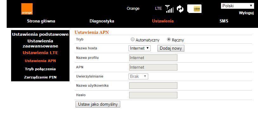Open the SMS tab
The image size is (258, 131).
[224, 21]
